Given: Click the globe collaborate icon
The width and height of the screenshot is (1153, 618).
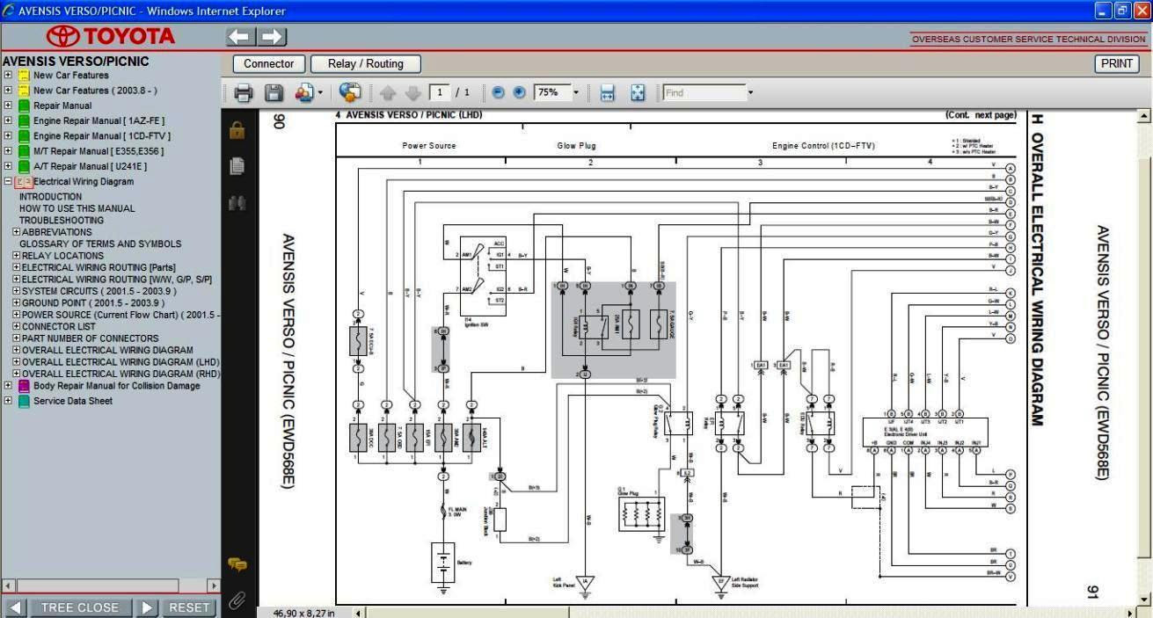Looking at the screenshot, I should 350,92.
